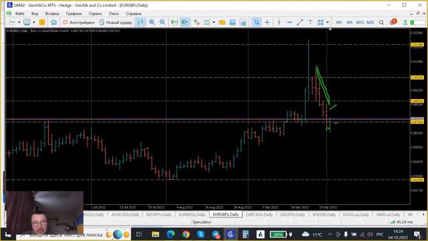Open the yellow folder icon
Viewport: 428px width, 241px height.
[x=222, y=22]
